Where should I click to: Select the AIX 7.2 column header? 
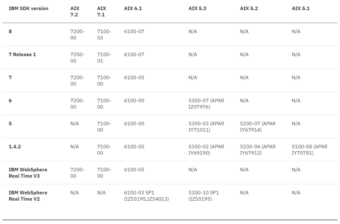click(x=75, y=11)
